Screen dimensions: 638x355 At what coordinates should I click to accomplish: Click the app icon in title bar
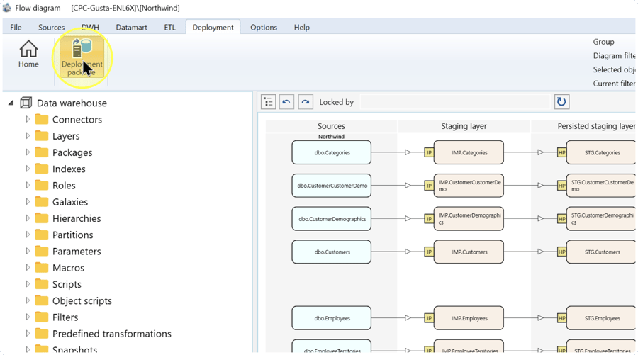[7, 7]
